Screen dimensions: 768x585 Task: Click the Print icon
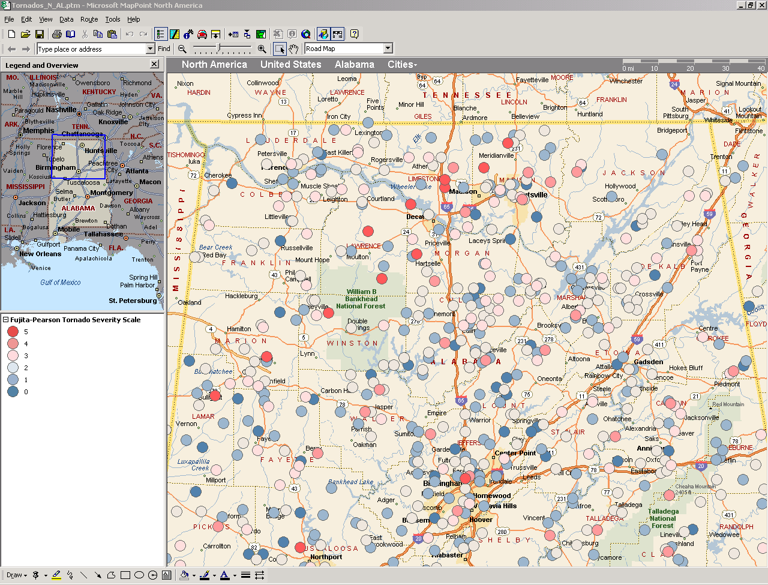click(x=57, y=34)
